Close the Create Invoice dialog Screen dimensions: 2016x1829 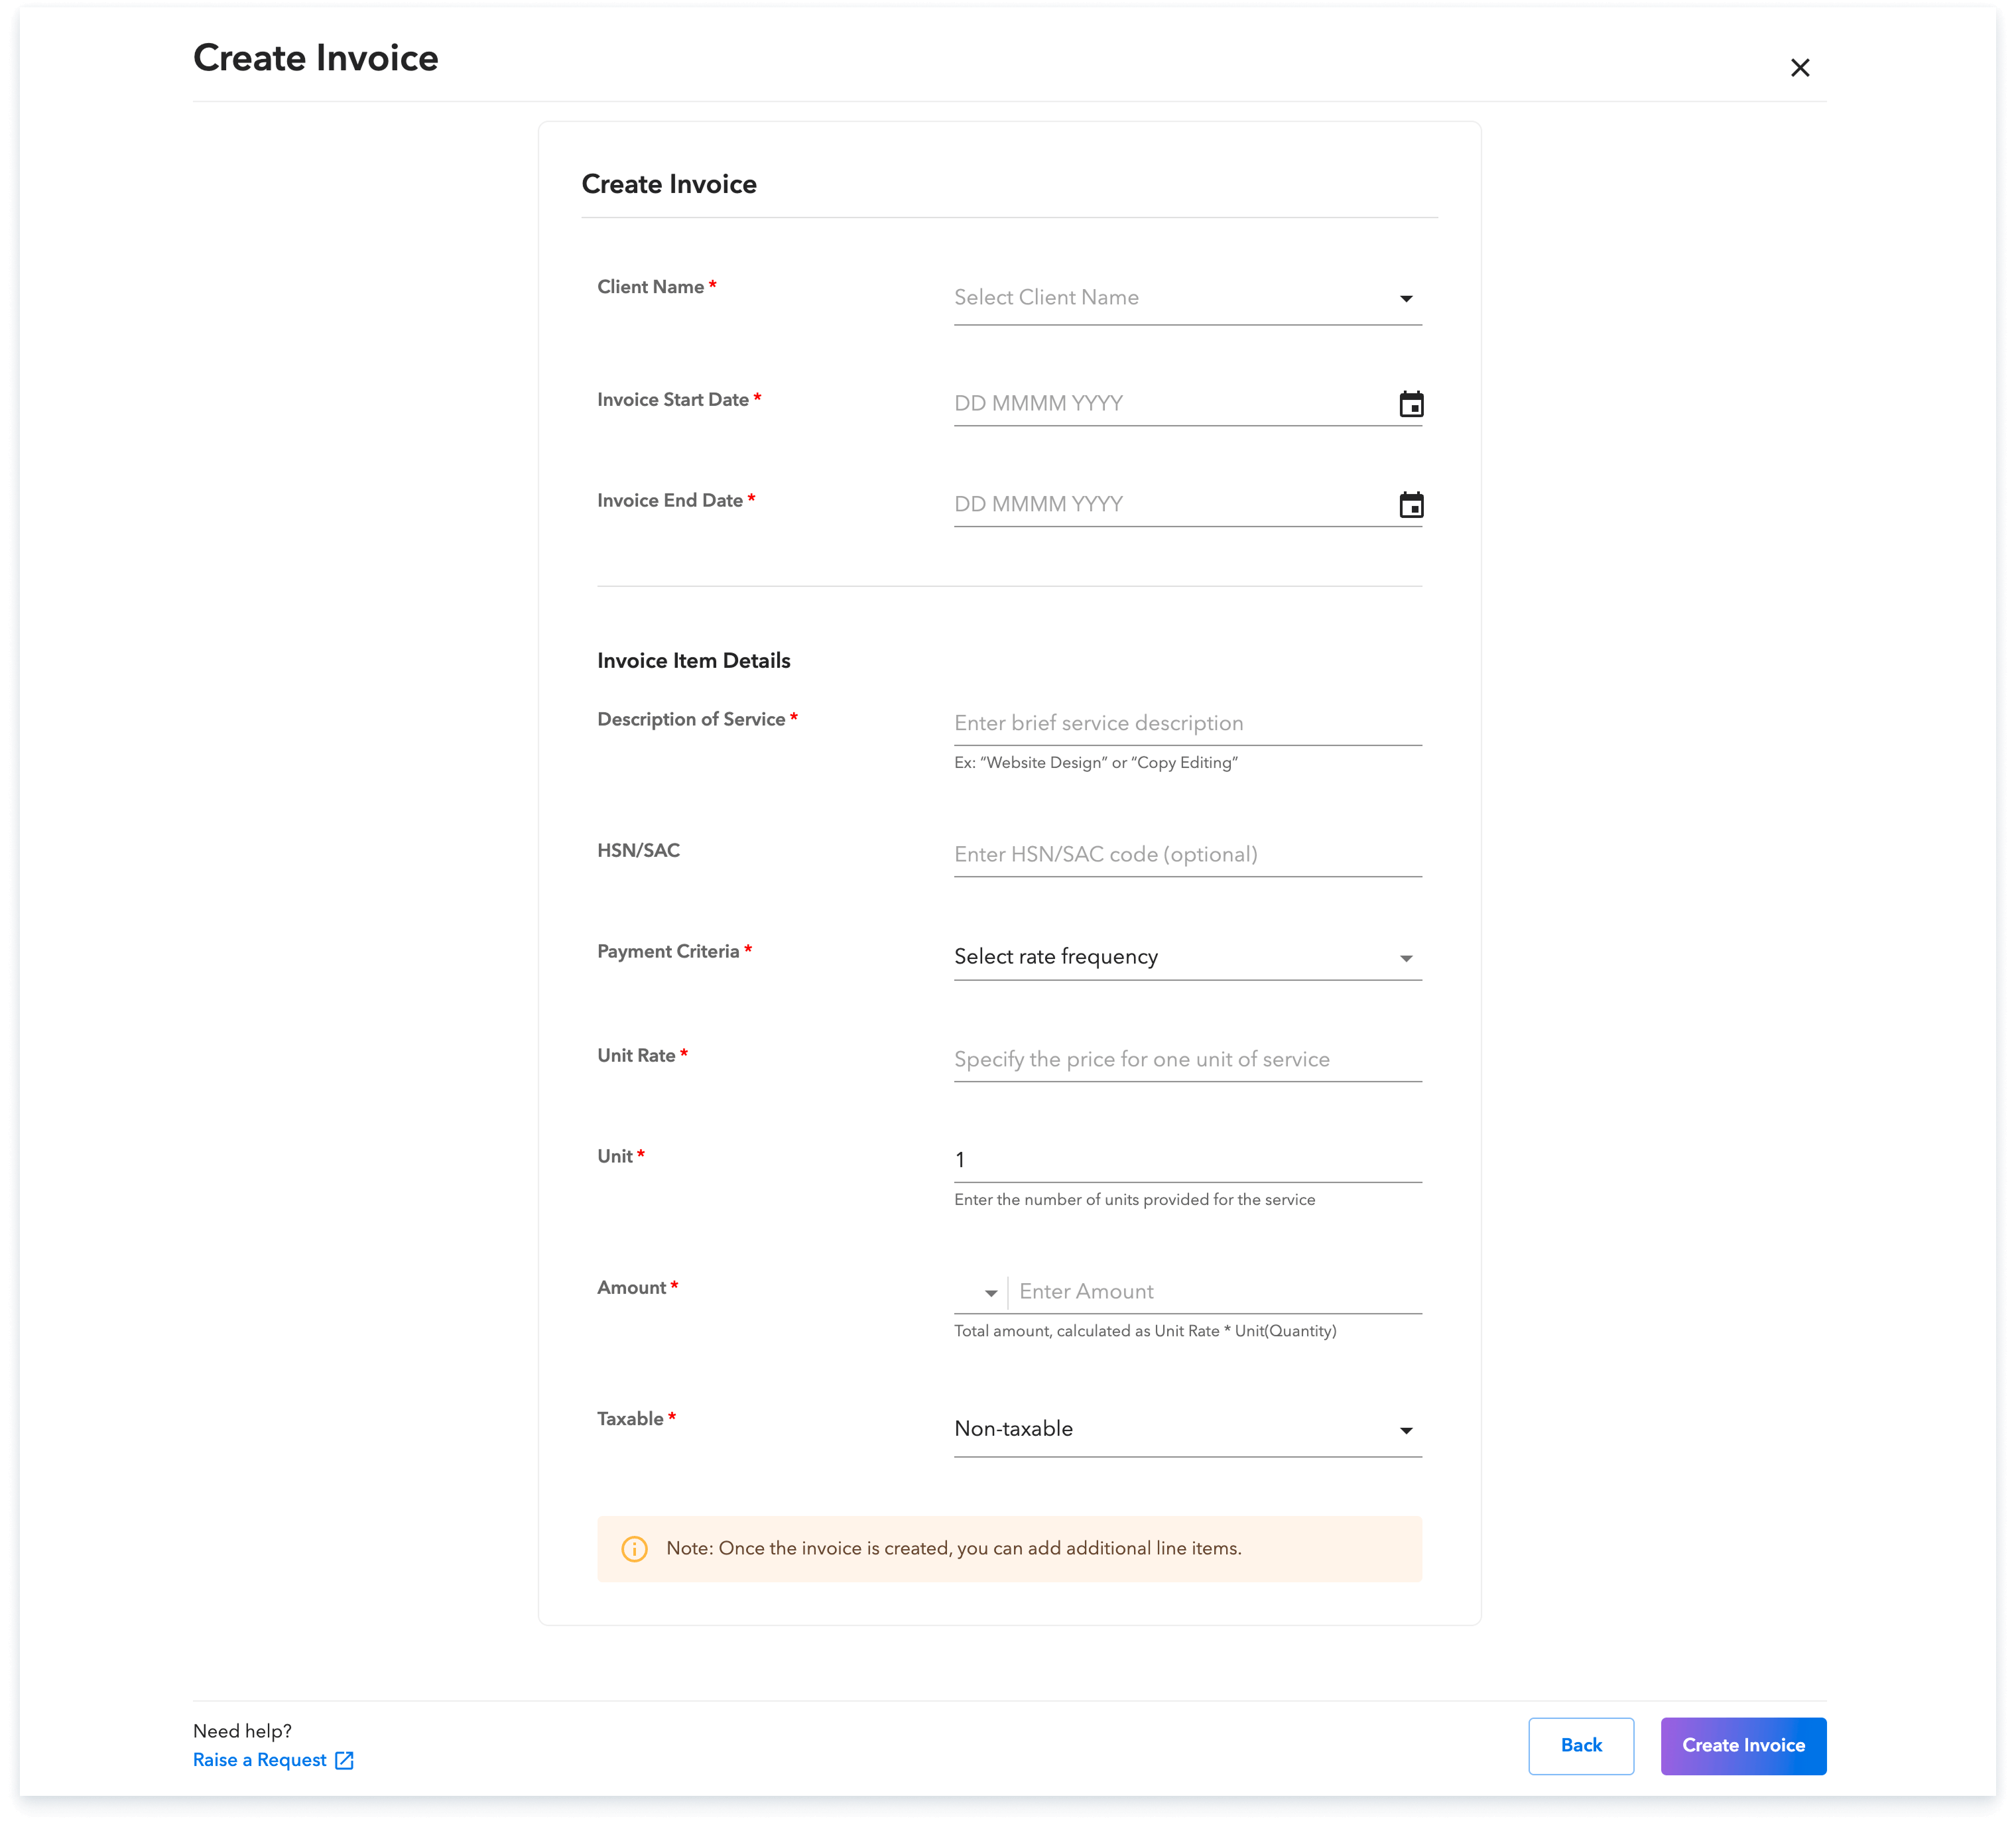(1800, 67)
